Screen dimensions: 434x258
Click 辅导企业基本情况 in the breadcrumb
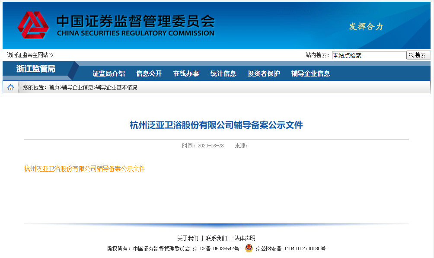[117, 87]
